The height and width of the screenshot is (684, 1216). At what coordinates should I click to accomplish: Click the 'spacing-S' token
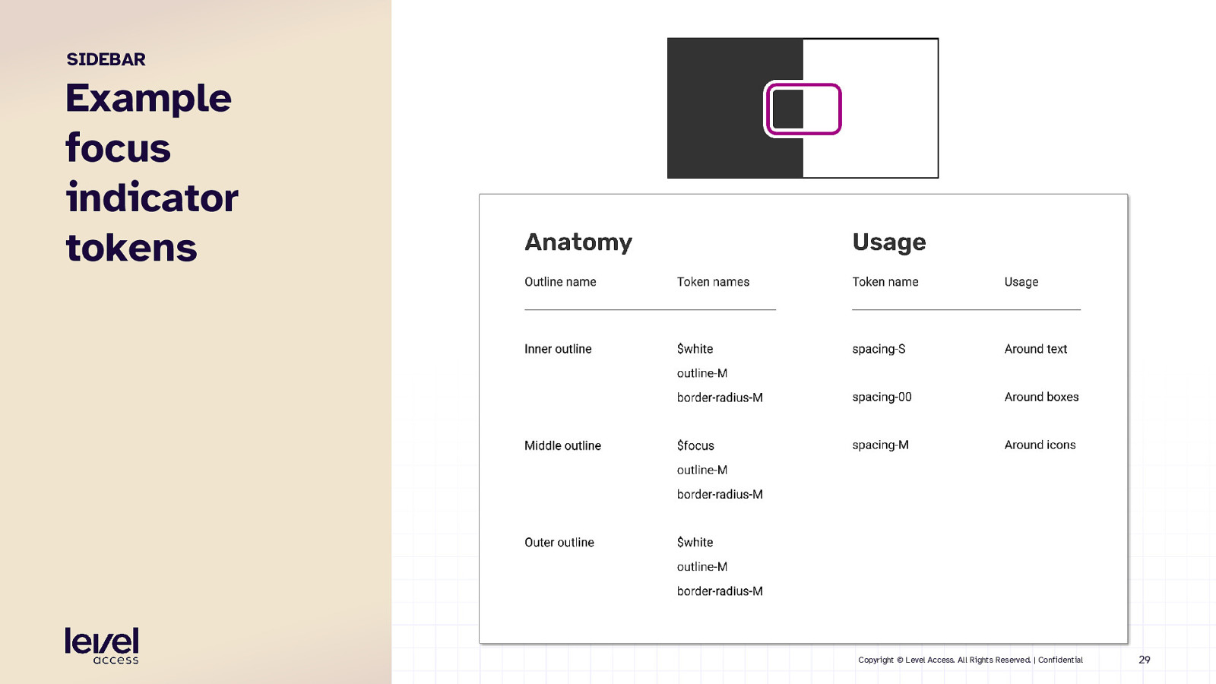click(879, 349)
